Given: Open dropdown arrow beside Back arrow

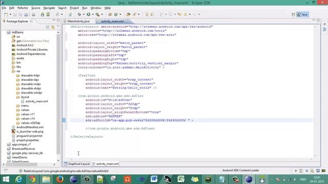Looking at the screenshot, I should pyautogui.click(x=190, y=14).
